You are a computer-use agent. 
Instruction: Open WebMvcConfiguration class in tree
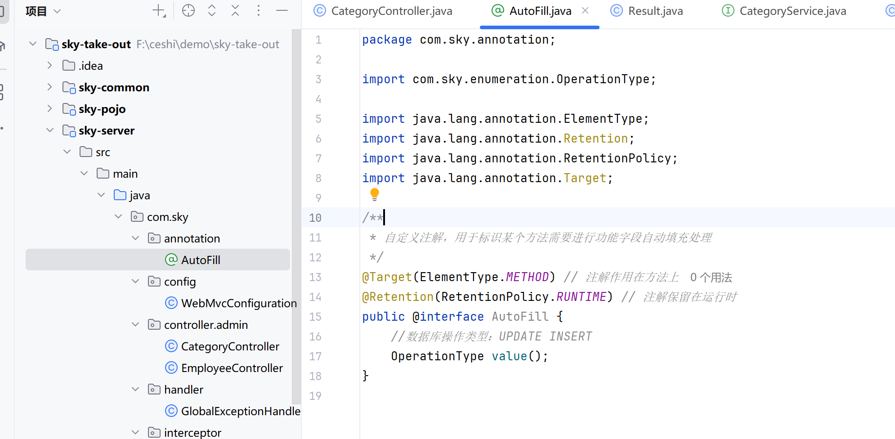tap(238, 304)
